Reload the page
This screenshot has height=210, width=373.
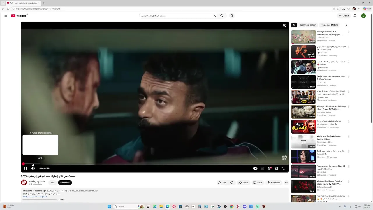pyautogui.click(x=8, y=9)
